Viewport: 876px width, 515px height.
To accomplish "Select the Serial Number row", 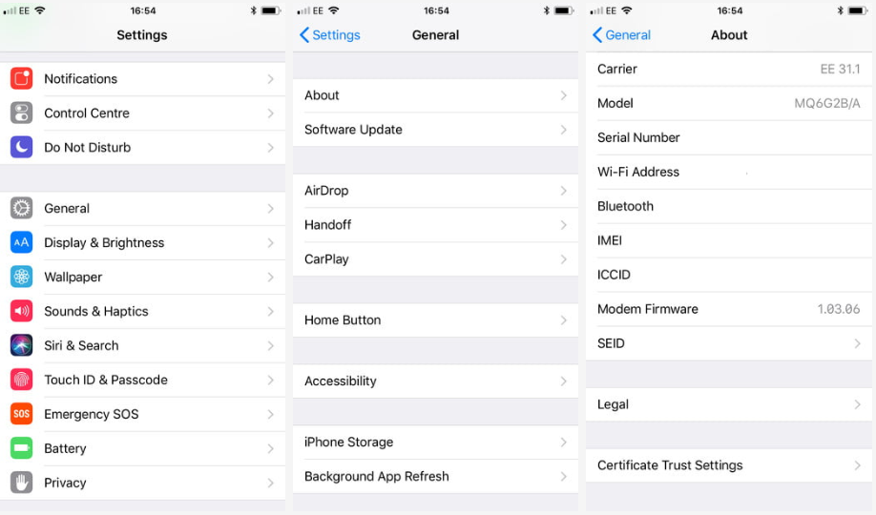I will (729, 137).
